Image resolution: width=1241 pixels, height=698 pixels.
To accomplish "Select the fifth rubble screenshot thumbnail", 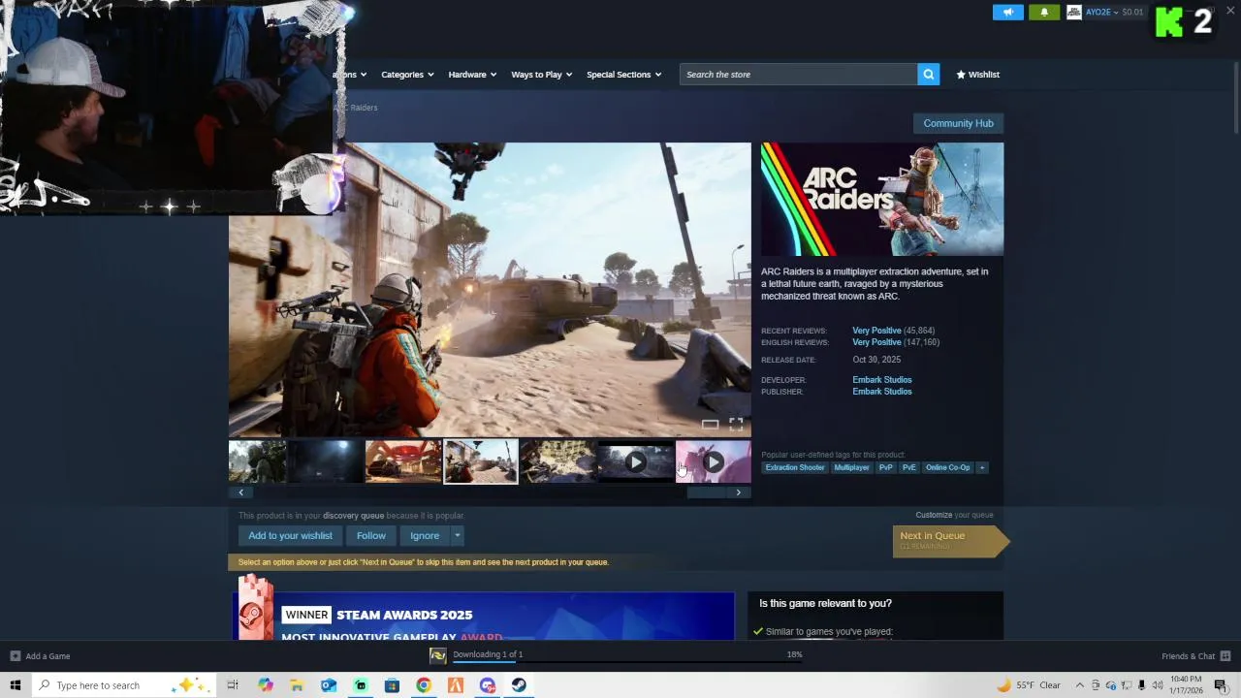I will click(x=558, y=461).
